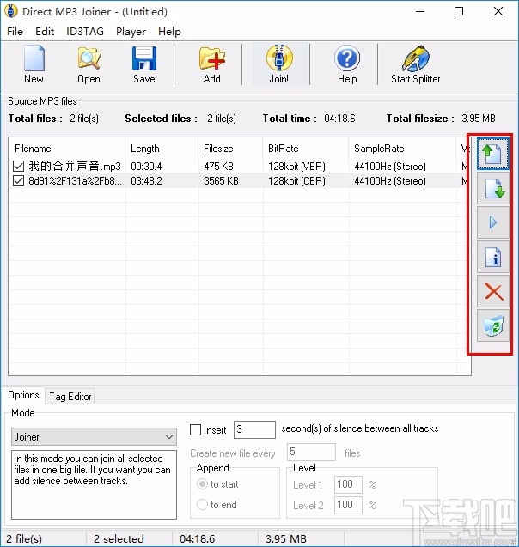Click the silence seconds input field
The height and width of the screenshot is (547, 519).
click(254, 429)
